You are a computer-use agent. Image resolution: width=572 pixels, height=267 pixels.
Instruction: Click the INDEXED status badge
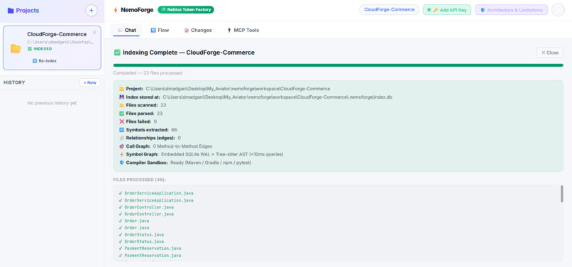(x=40, y=48)
